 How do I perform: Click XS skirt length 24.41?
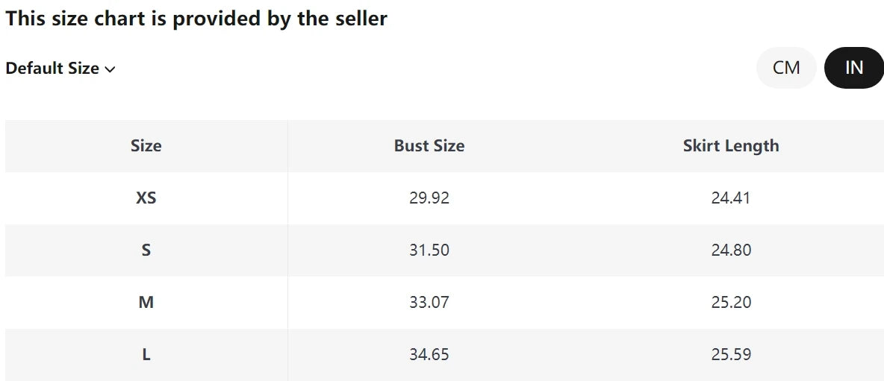click(x=730, y=198)
